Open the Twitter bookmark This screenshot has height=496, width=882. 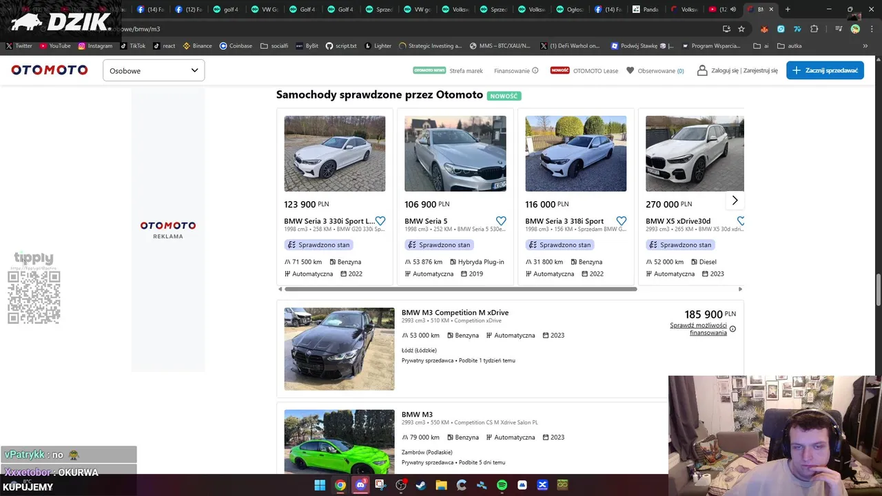coord(19,46)
